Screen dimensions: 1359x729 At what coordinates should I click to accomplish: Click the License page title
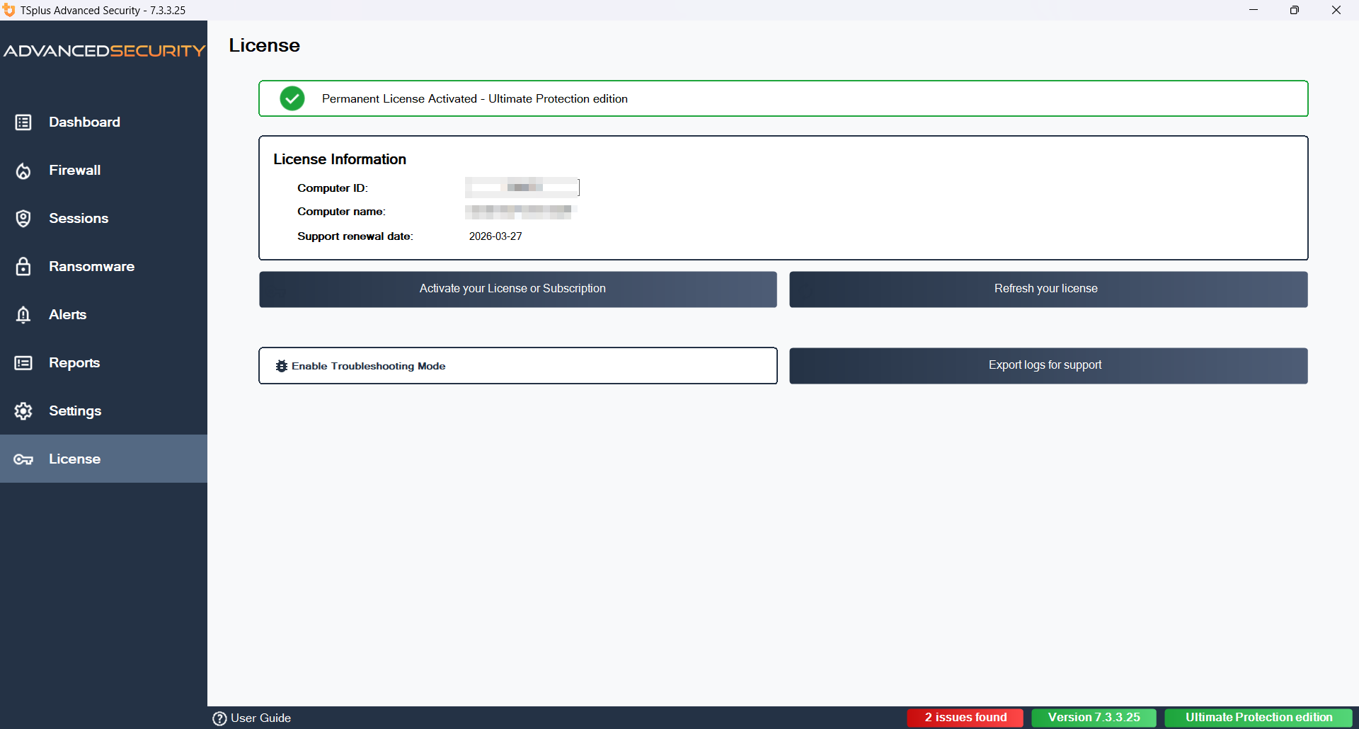pos(264,45)
